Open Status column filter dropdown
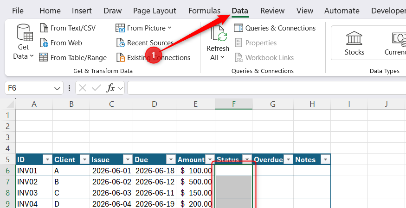Image resolution: width=406 pixels, height=208 pixels. click(x=248, y=160)
